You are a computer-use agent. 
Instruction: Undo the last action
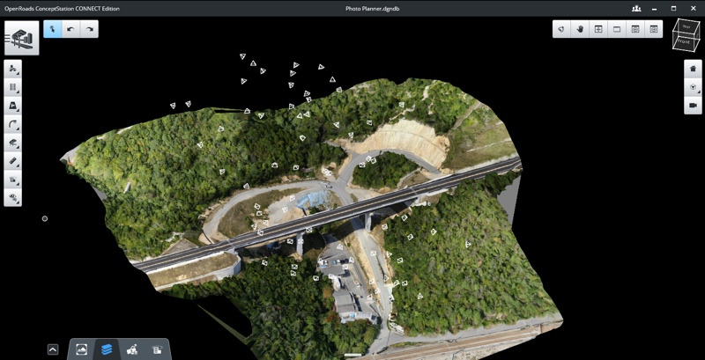71,29
